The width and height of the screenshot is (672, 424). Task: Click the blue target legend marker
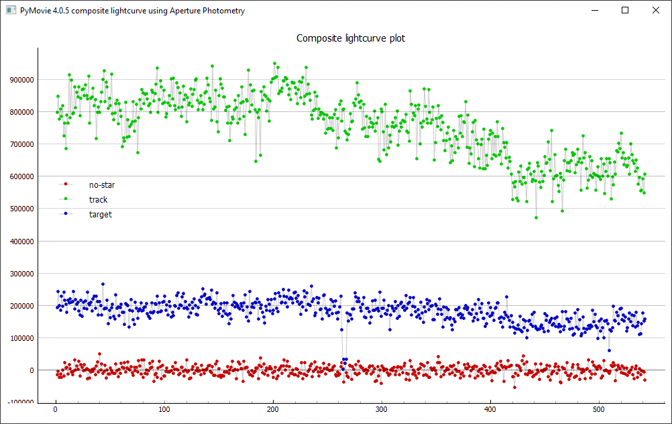[65, 214]
